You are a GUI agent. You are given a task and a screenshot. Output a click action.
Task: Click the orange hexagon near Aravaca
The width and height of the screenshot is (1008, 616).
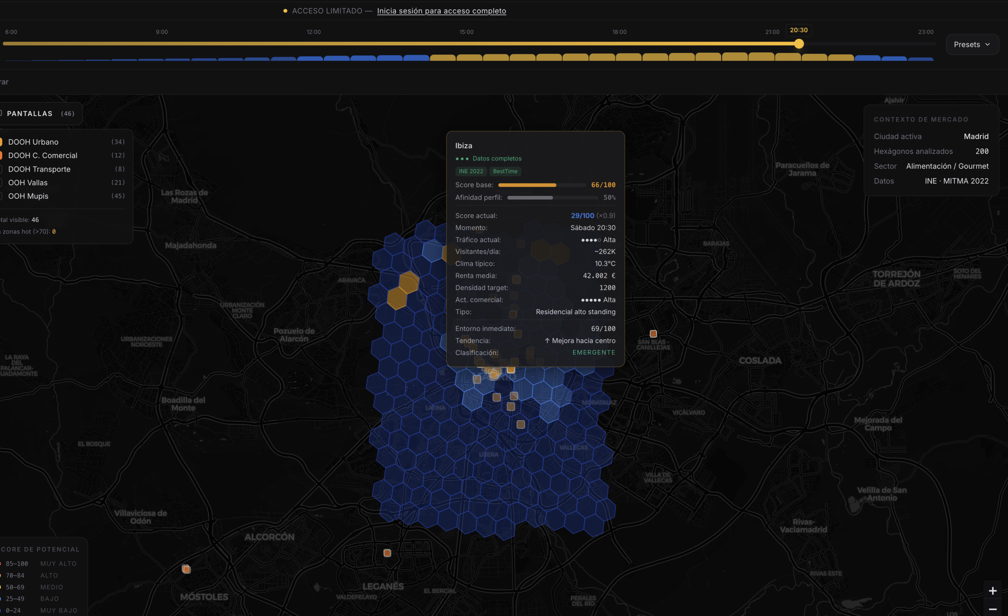[x=409, y=282]
